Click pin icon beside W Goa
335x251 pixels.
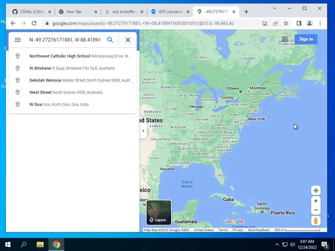[18, 105]
